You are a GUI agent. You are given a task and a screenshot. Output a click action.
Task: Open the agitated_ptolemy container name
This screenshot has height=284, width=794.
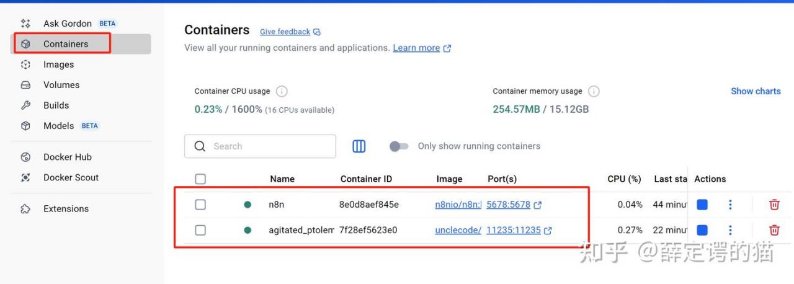click(301, 230)
